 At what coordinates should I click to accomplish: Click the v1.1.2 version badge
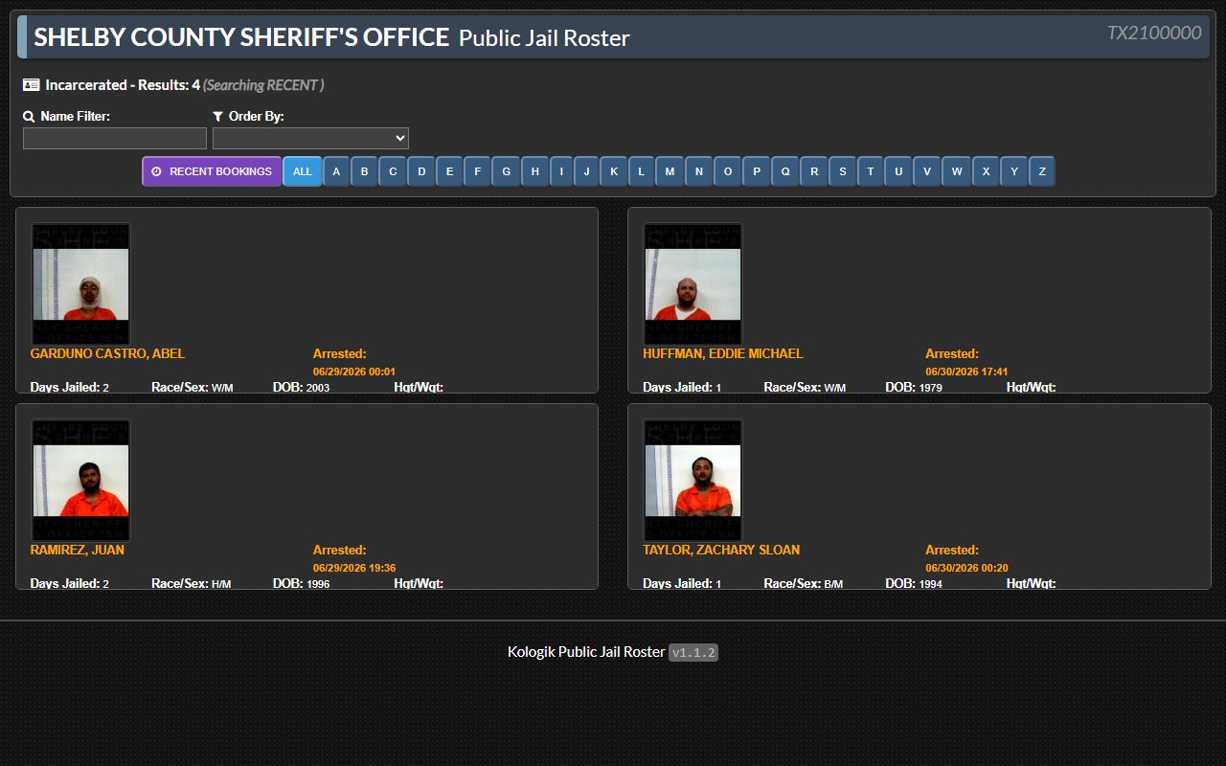693,652
